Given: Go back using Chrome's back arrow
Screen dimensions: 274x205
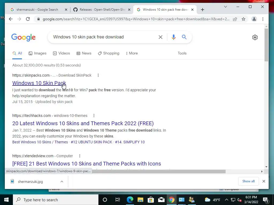Looking at the screenshot, I should click(x=11, y=19).
